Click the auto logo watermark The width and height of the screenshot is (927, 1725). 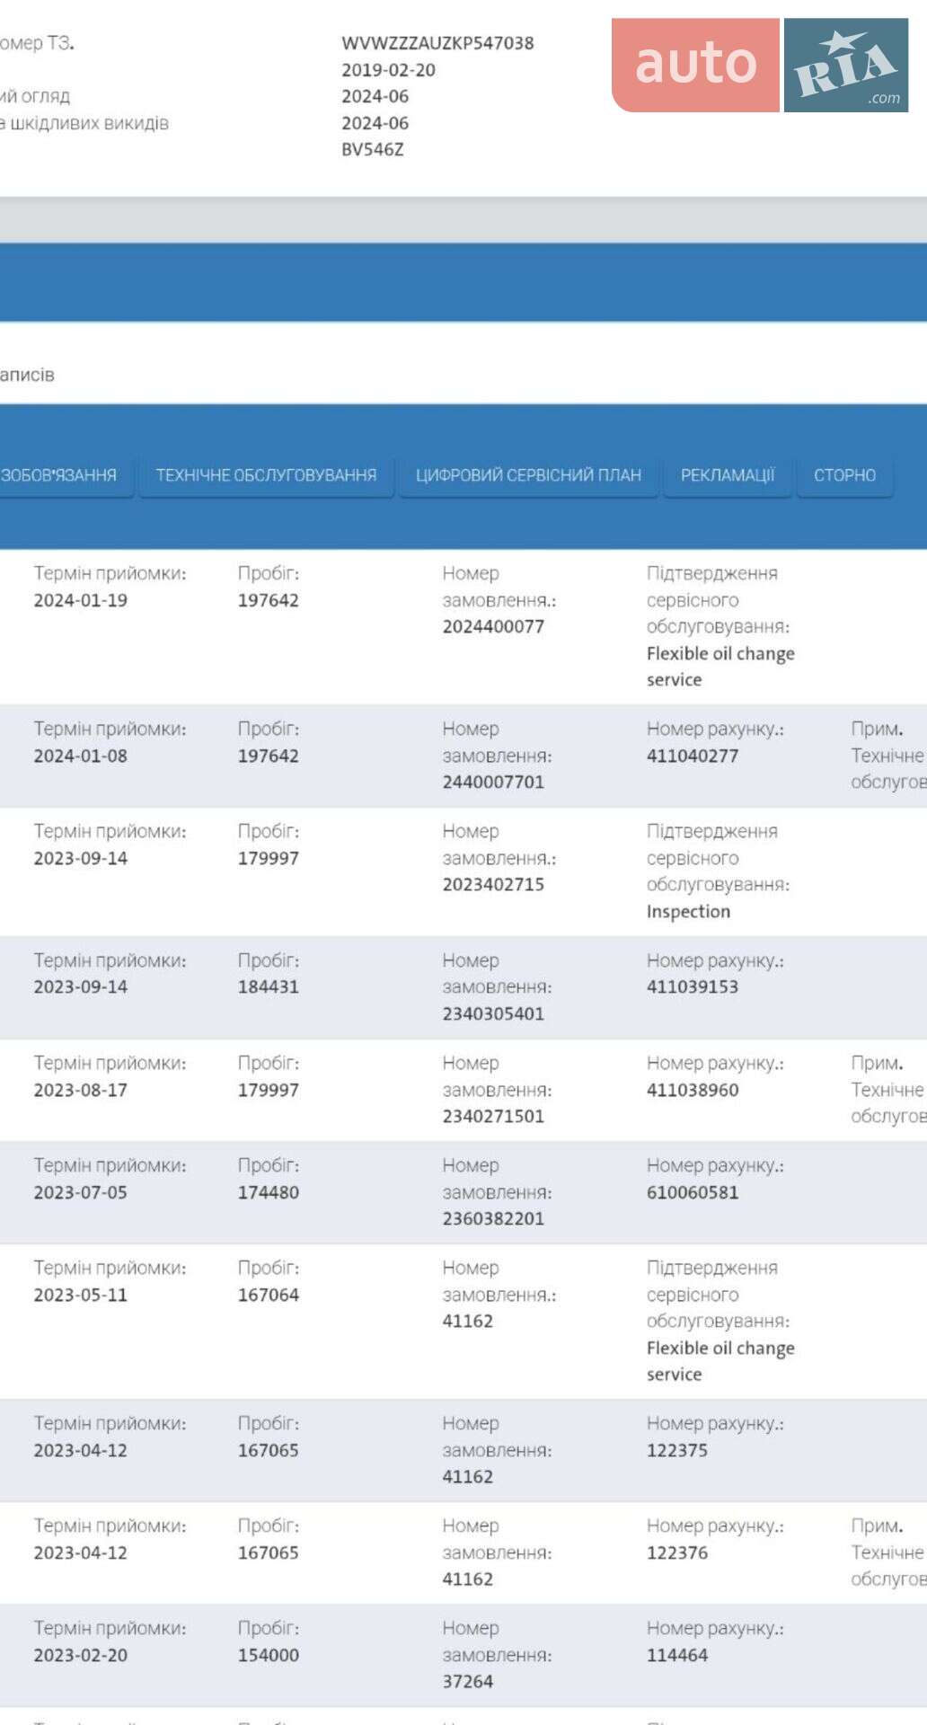pos(695,65)
